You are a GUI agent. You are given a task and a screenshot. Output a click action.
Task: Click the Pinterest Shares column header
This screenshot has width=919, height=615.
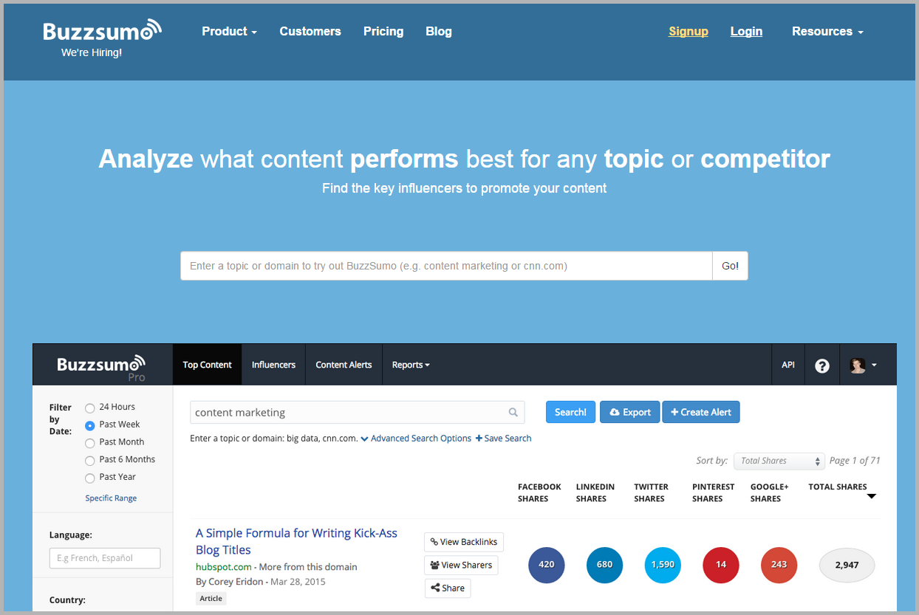(714, 492)
